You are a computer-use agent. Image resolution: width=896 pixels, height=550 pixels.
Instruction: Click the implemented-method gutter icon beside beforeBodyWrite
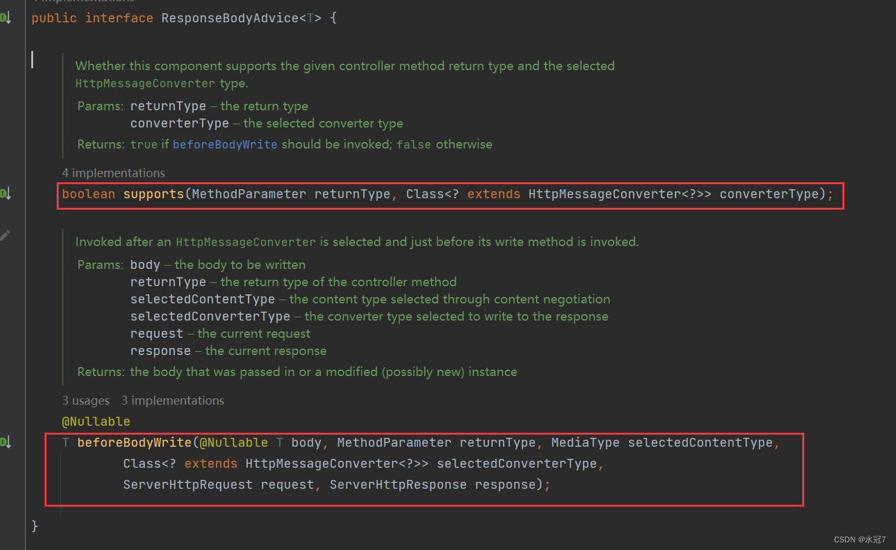6,442
